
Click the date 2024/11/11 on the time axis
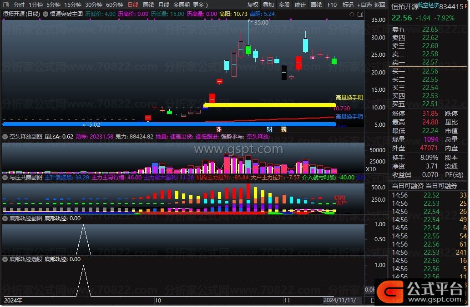coord(342,300)
